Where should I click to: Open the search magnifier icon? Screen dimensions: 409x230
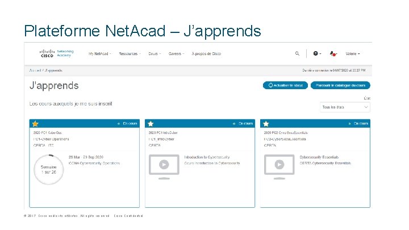tap(297, 53)
